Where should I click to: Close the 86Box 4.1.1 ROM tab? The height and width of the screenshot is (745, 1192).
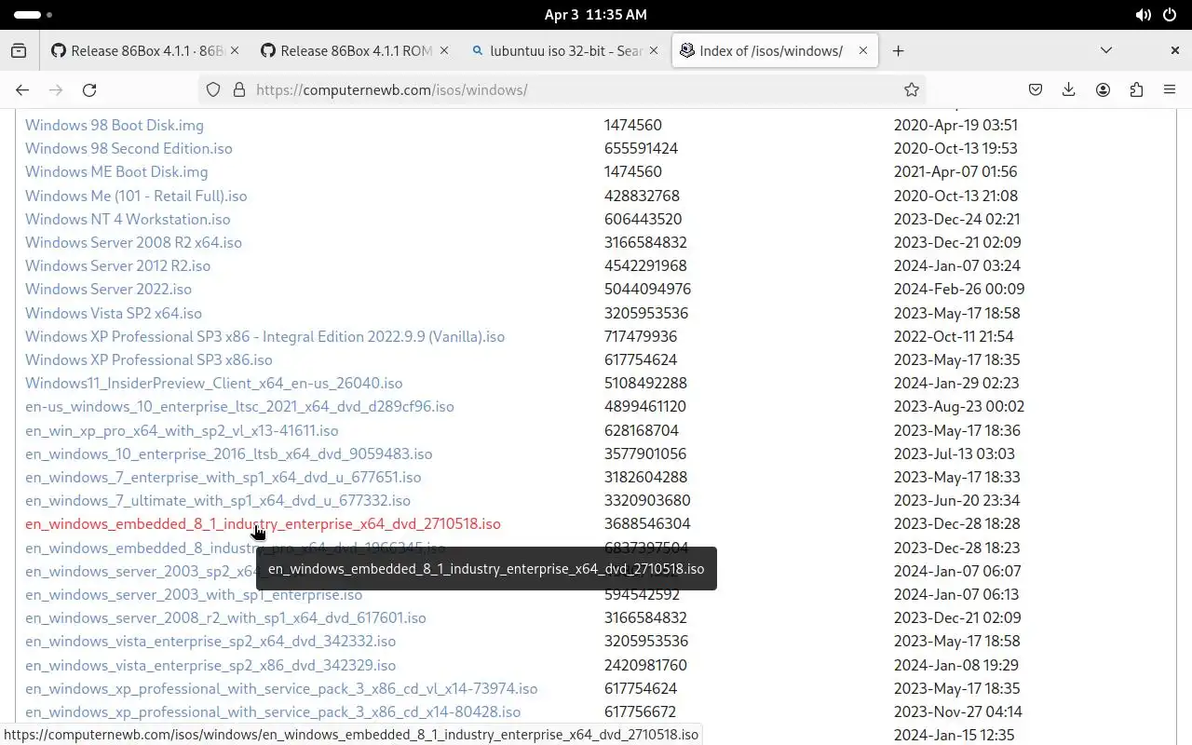coord(444,51)
